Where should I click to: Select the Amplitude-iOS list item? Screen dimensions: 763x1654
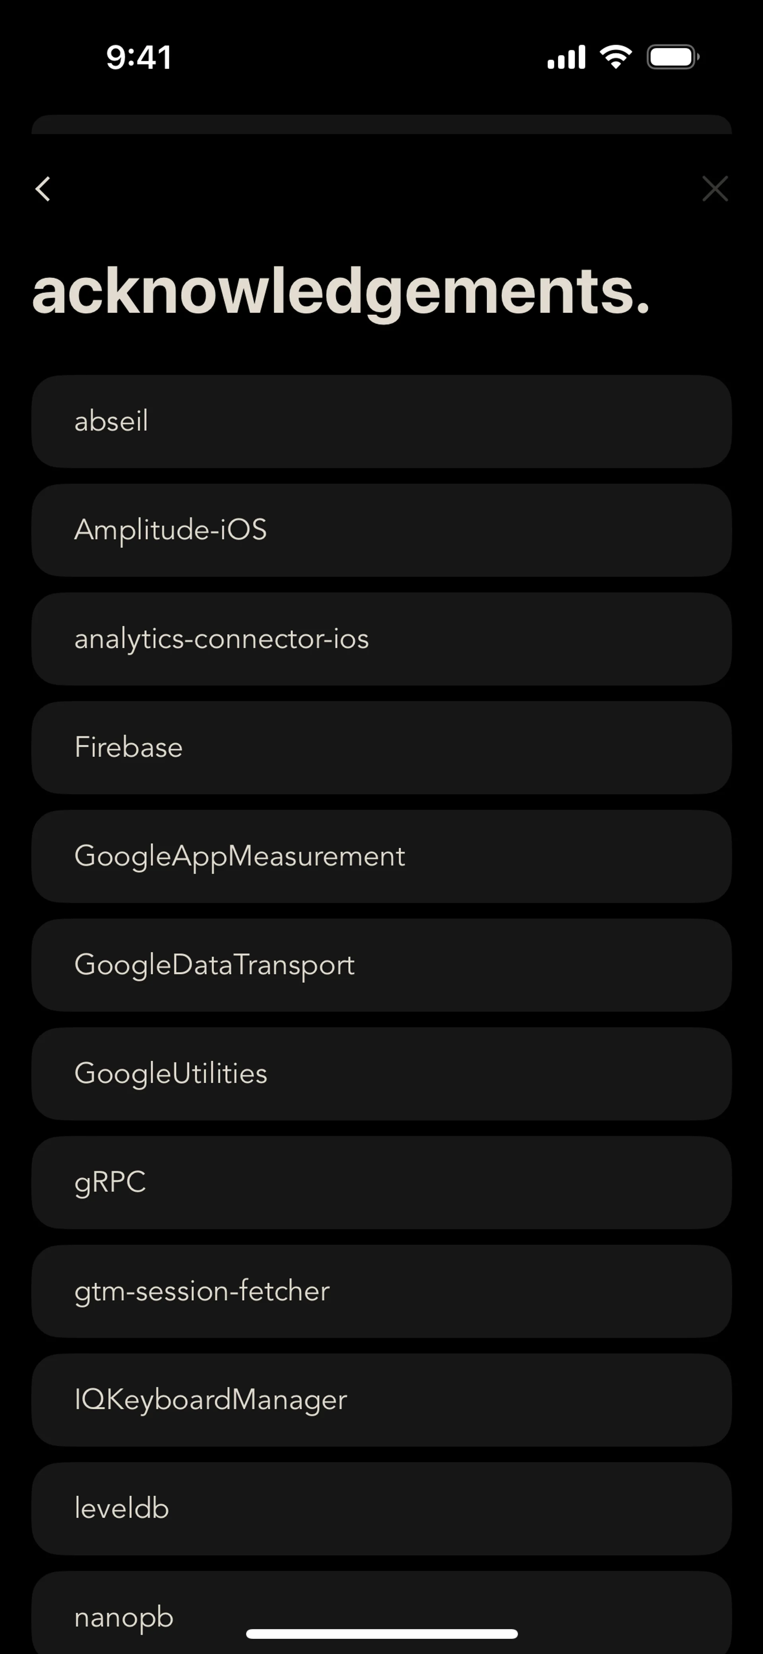[x=381, y=530]
